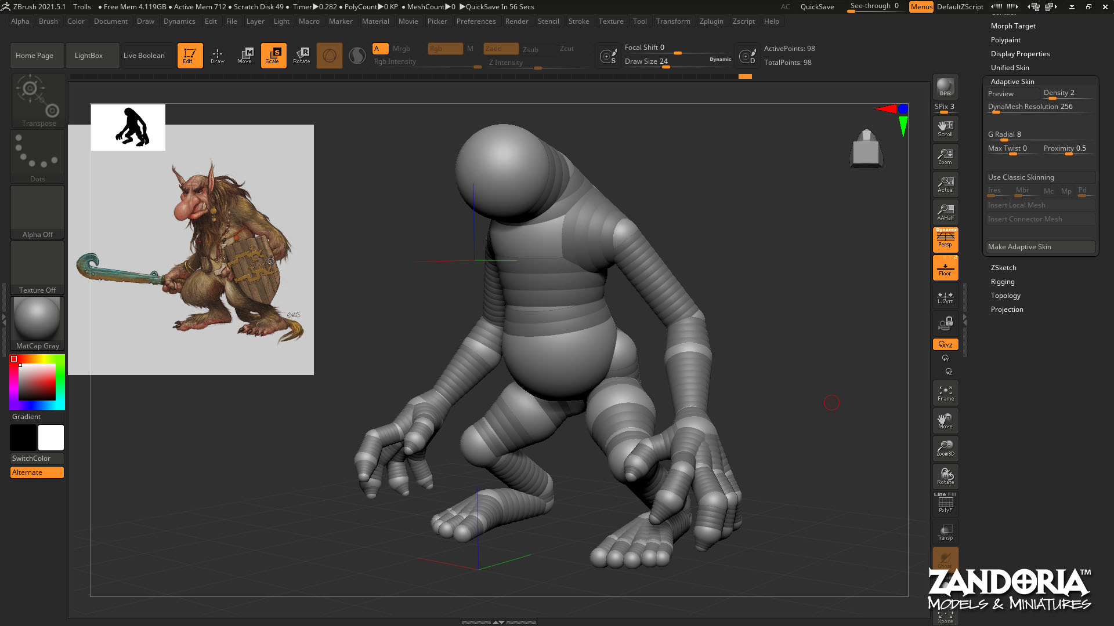
Task: Expand the ZSketch subpalette
Action: tap(1003, 268)
